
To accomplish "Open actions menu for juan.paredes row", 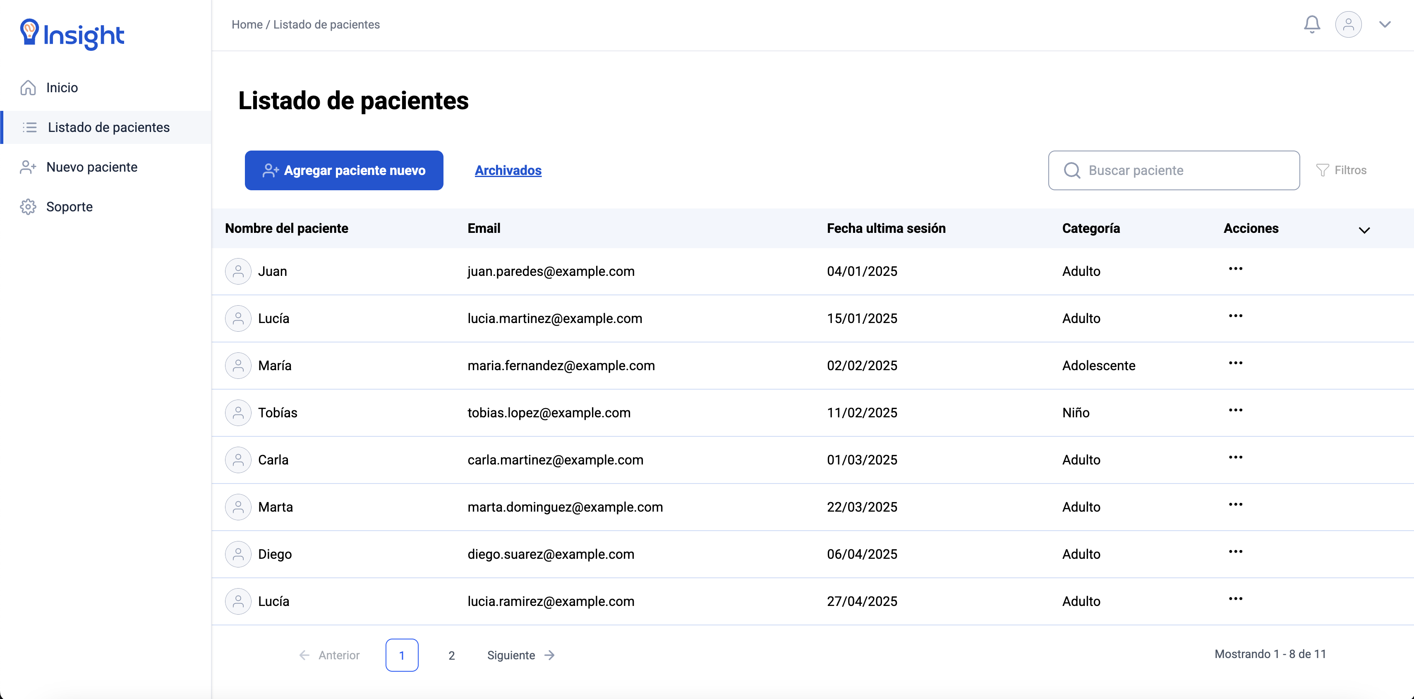I will 1236,269.
